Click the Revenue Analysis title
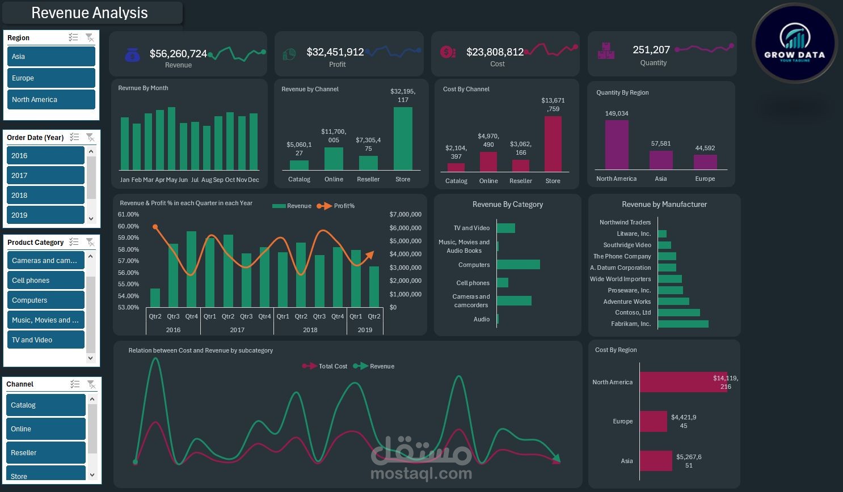843x492 pixels. pos(90,13)
